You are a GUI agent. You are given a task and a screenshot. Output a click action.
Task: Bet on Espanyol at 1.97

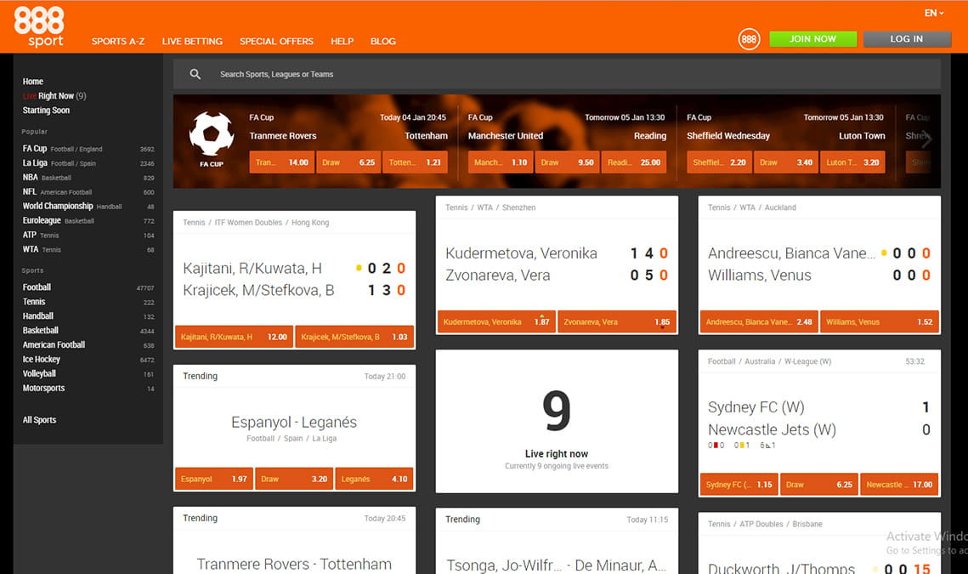point(214,479)
